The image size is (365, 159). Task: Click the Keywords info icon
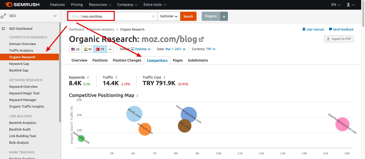coord(88,77)
